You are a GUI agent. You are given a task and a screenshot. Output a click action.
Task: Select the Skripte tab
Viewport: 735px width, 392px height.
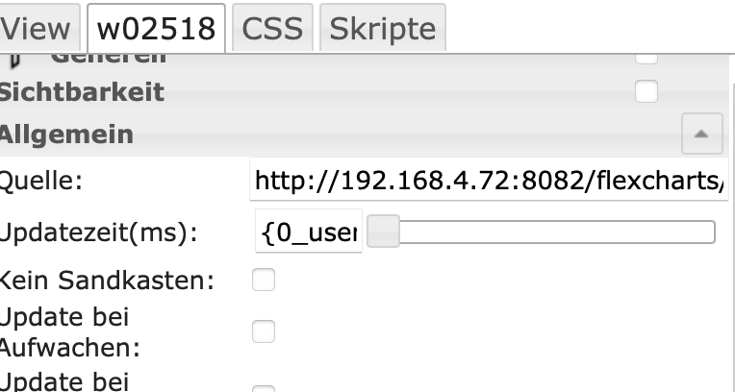[383, 29]
